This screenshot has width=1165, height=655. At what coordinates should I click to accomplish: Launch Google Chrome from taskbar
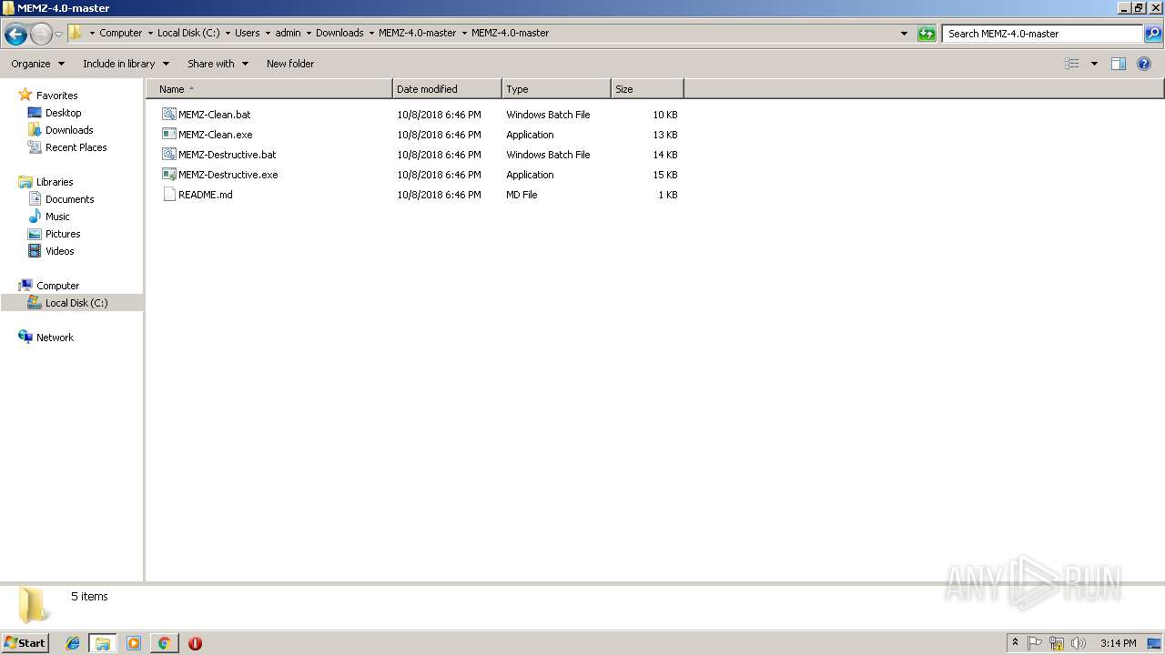click(x=164, y=643)
